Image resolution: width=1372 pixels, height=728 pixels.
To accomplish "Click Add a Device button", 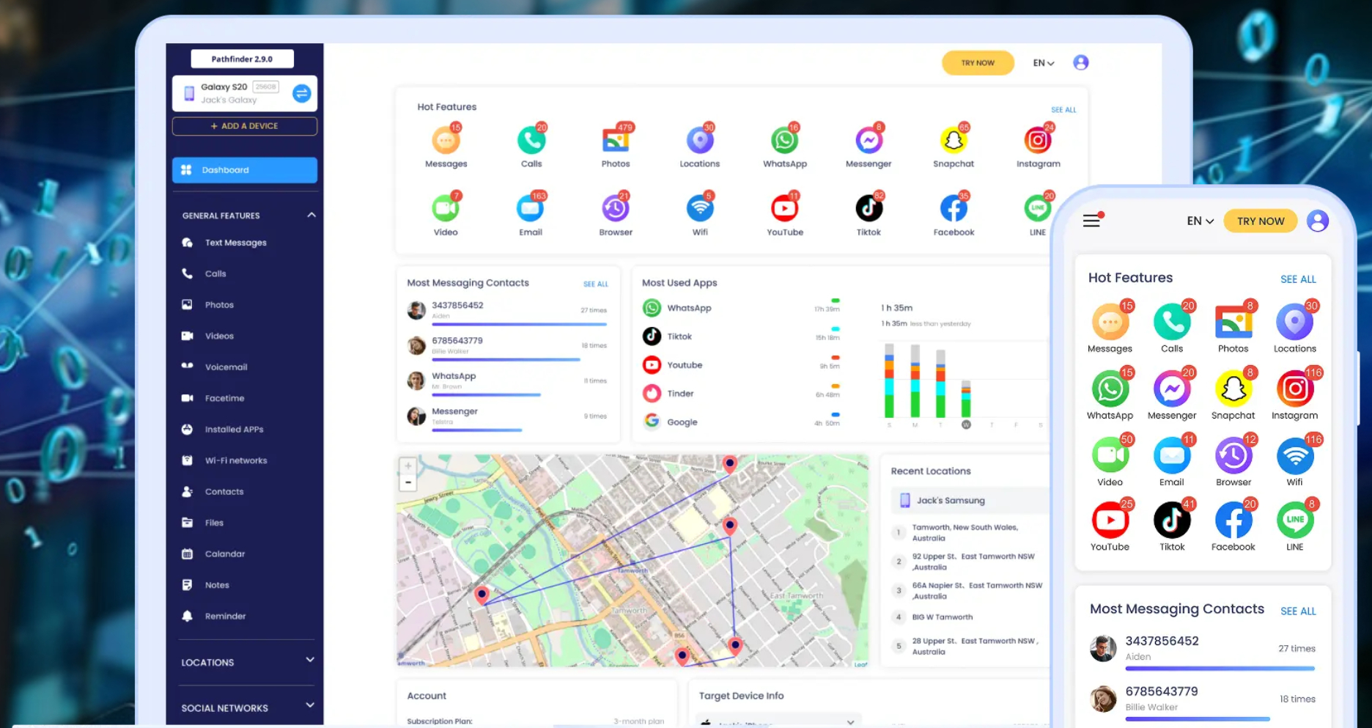I will coord(244,126).
